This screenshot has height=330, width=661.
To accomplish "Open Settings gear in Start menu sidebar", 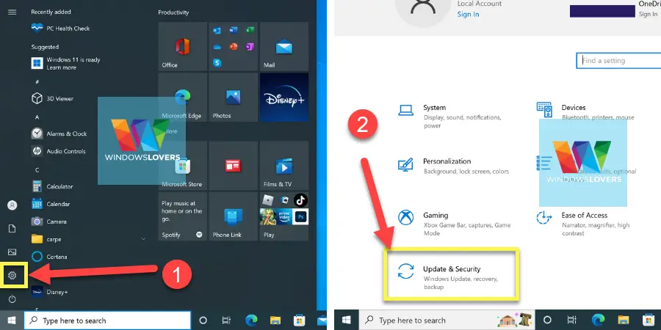I will click(x=12, y=275).
